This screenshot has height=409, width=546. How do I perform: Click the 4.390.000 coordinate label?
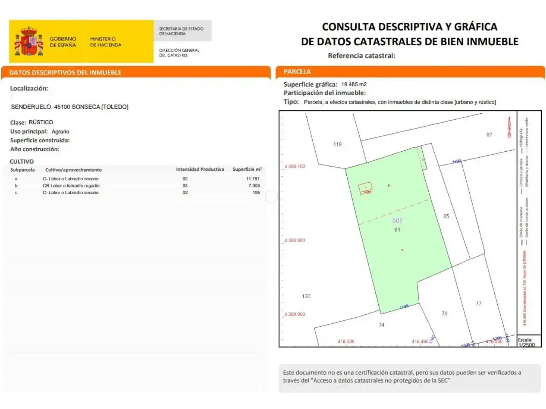[x=295, y=241]
